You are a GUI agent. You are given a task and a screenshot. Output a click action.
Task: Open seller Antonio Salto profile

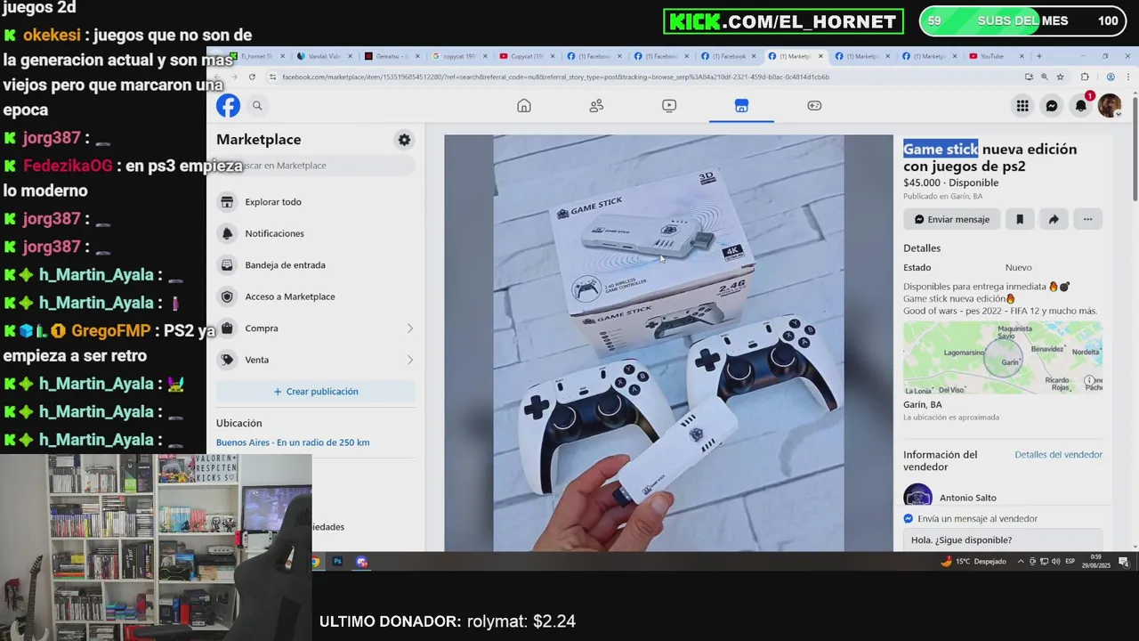[967, 498]
